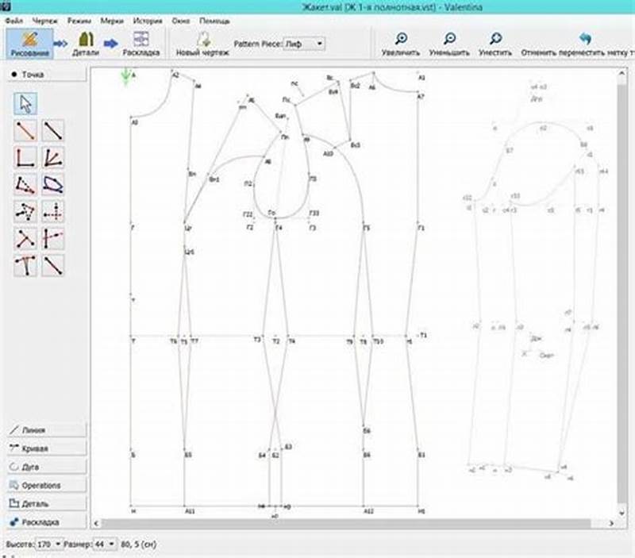
Task: Click the Уместить fit-to-view icon
Action: pos(494,40)
